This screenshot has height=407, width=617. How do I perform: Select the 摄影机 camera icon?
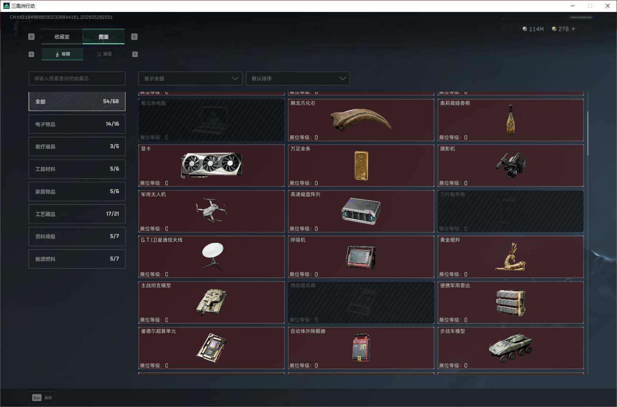pyautogui.click(x=510, y=165)
